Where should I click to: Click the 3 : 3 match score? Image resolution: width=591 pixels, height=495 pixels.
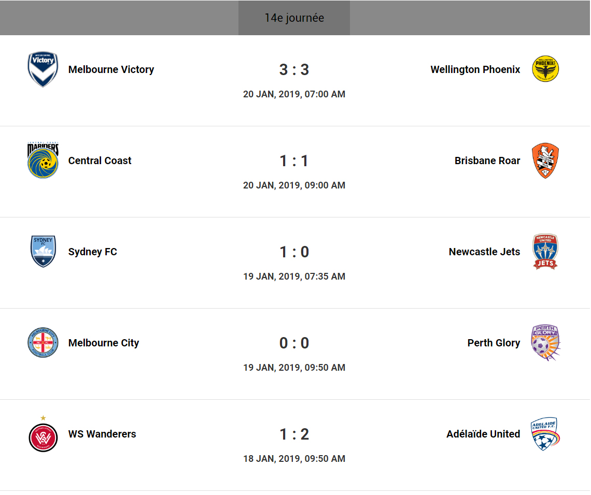coord(294,69)
